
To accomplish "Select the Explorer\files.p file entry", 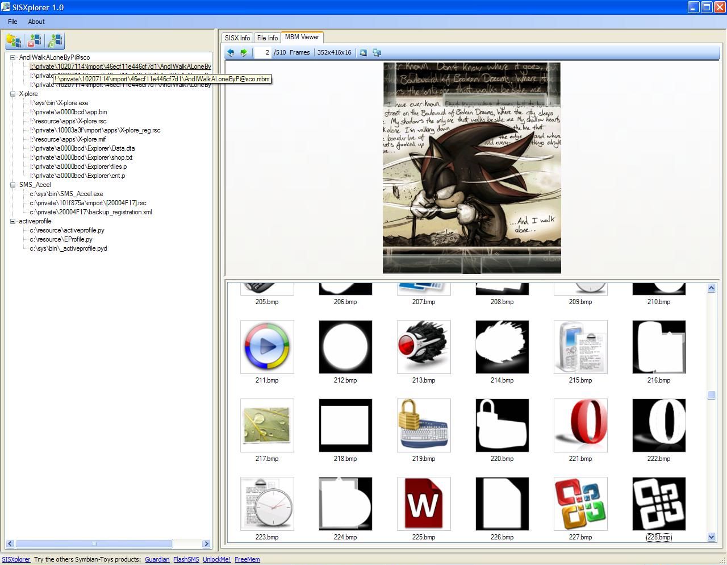I will [78, 167].
